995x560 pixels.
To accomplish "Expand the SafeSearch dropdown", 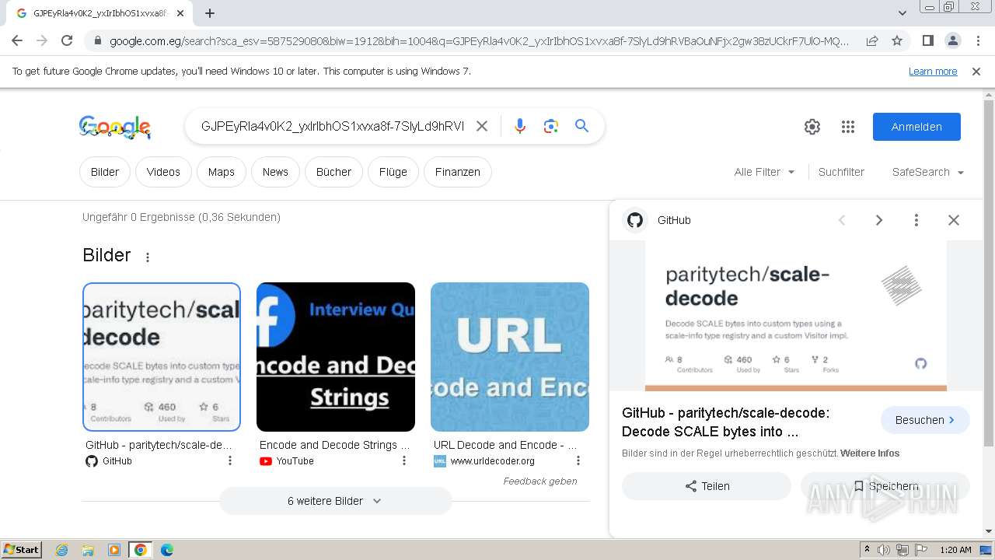I will (x=928, y=172).
